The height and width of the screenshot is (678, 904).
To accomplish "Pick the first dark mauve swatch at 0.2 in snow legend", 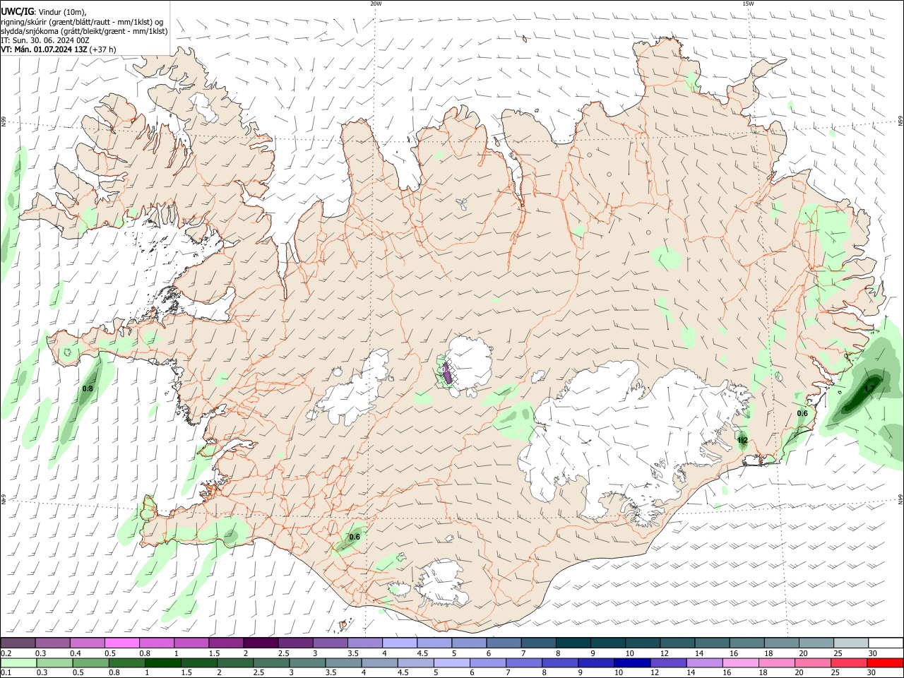I will (x=18, y=643).
